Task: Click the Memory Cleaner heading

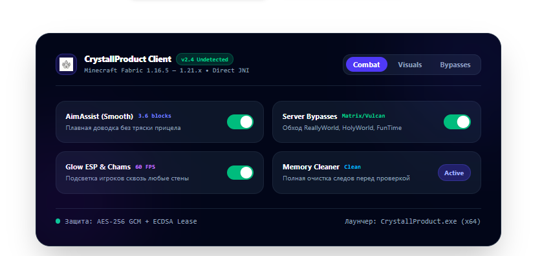Action: pyautogui.click(x=311, y=167)
